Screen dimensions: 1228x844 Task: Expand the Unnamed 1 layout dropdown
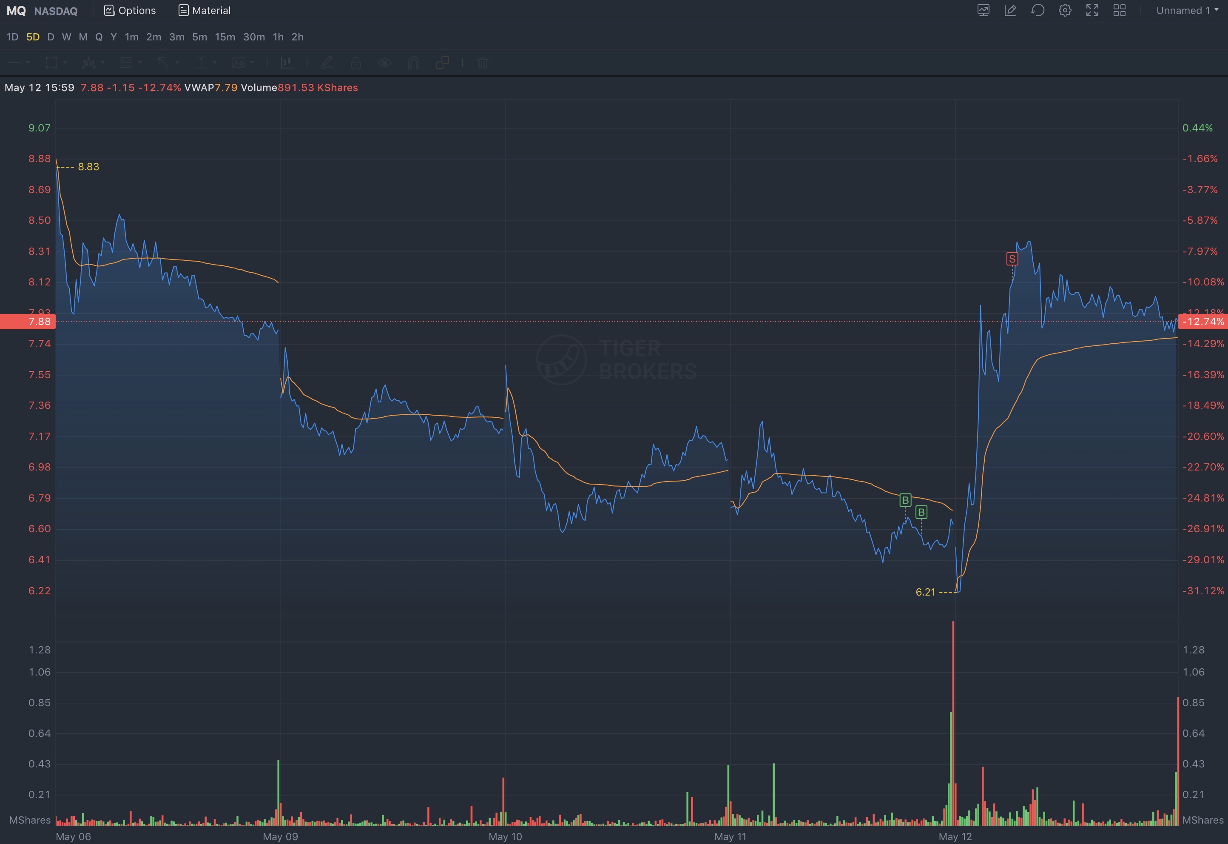point(1187,11)
